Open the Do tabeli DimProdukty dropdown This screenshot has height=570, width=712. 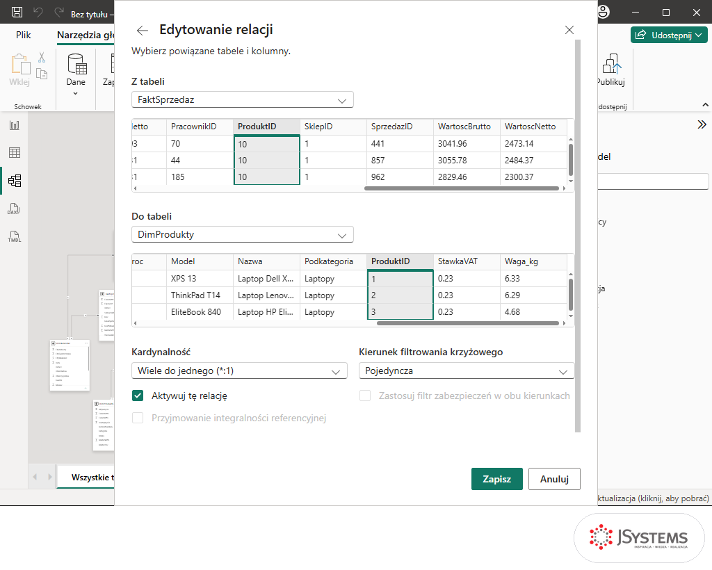(x=243, y=235)
